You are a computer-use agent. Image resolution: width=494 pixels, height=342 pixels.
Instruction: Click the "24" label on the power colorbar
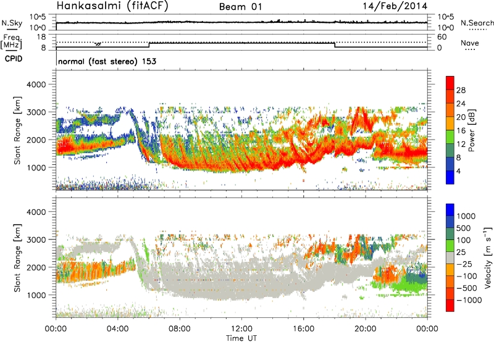[x=461, y=104]
